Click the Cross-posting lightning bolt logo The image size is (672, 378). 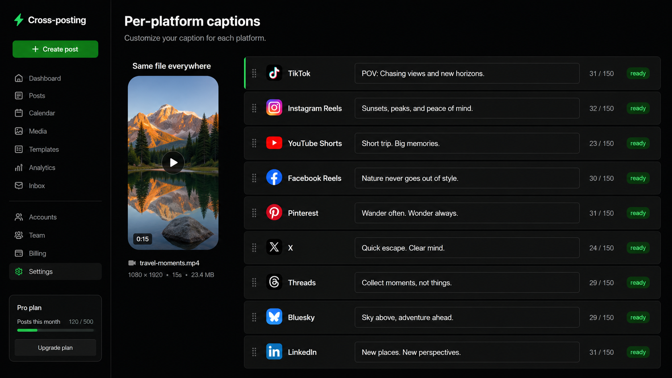pyautogui.click(x=19, y=20)
